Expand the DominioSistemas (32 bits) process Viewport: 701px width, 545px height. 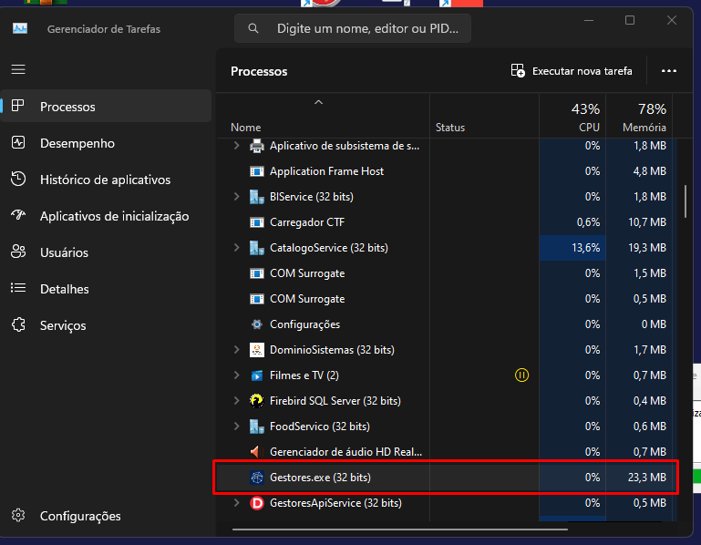tap(237, 350)
